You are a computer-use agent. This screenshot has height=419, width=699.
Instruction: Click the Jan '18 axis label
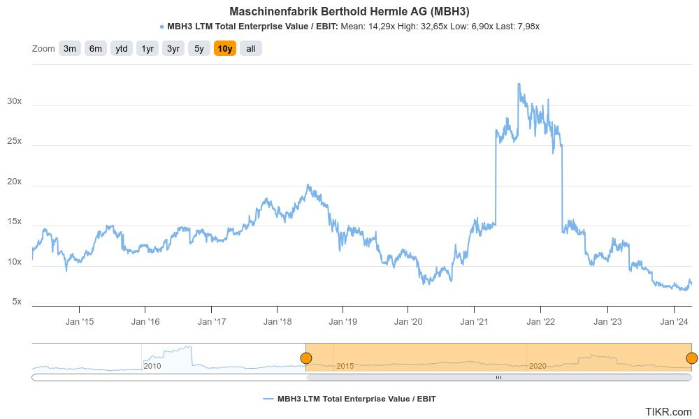[x=278, y=321]
